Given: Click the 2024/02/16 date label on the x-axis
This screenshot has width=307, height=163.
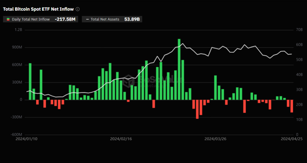Looking at the screenshot, I should (120, 139).
